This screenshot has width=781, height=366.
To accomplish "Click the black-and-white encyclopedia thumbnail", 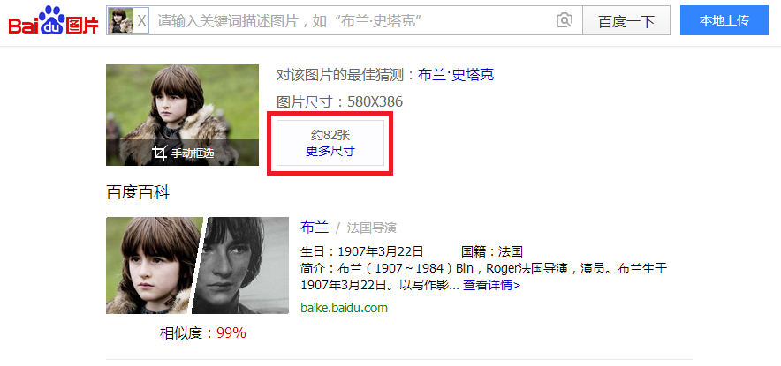I will click(241, 265).
